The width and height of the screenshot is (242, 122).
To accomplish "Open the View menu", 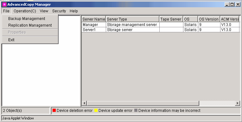I will coord(44,11).
